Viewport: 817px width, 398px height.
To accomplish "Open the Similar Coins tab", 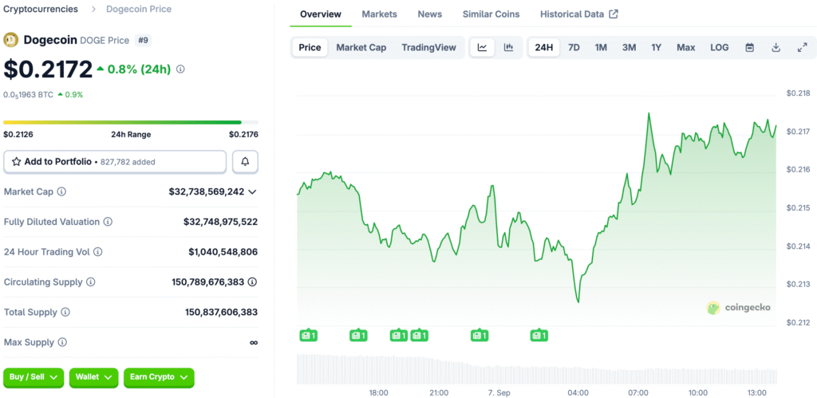I will tap(491, 14).
